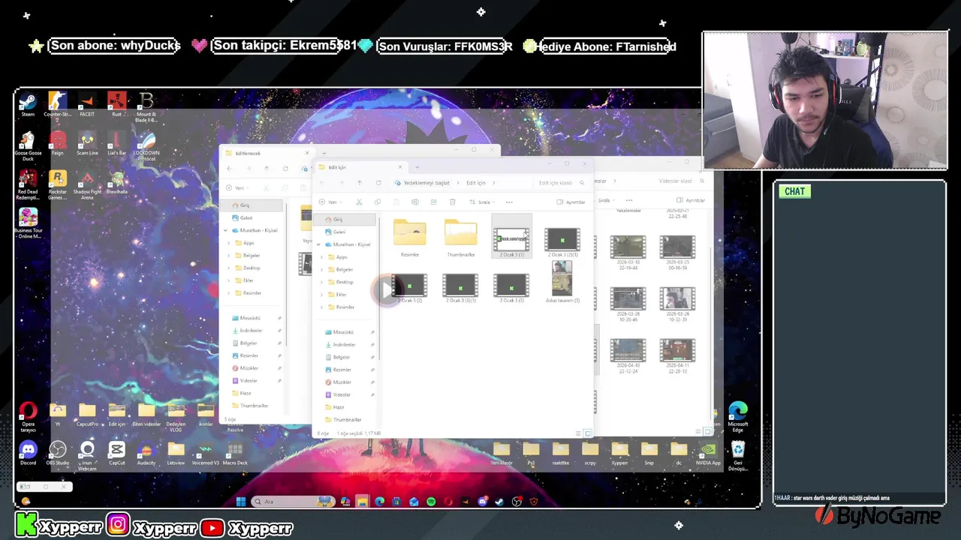Toggle Ayrıntılar pane in Edit için window
This screenshot has width=961, height=540.
[x=571, y=202]
